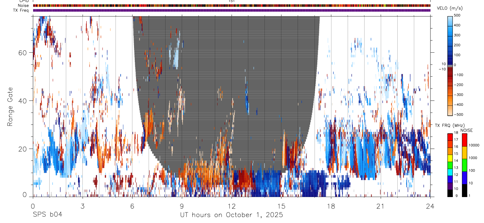Click the 3 tick label on UT hours axis
Screen dimensions: 484x223
coord(82,206)
